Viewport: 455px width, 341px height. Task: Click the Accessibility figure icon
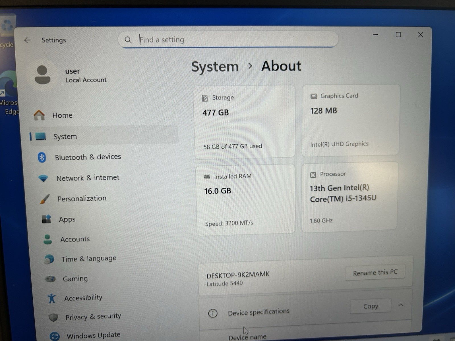pos(52,298)
